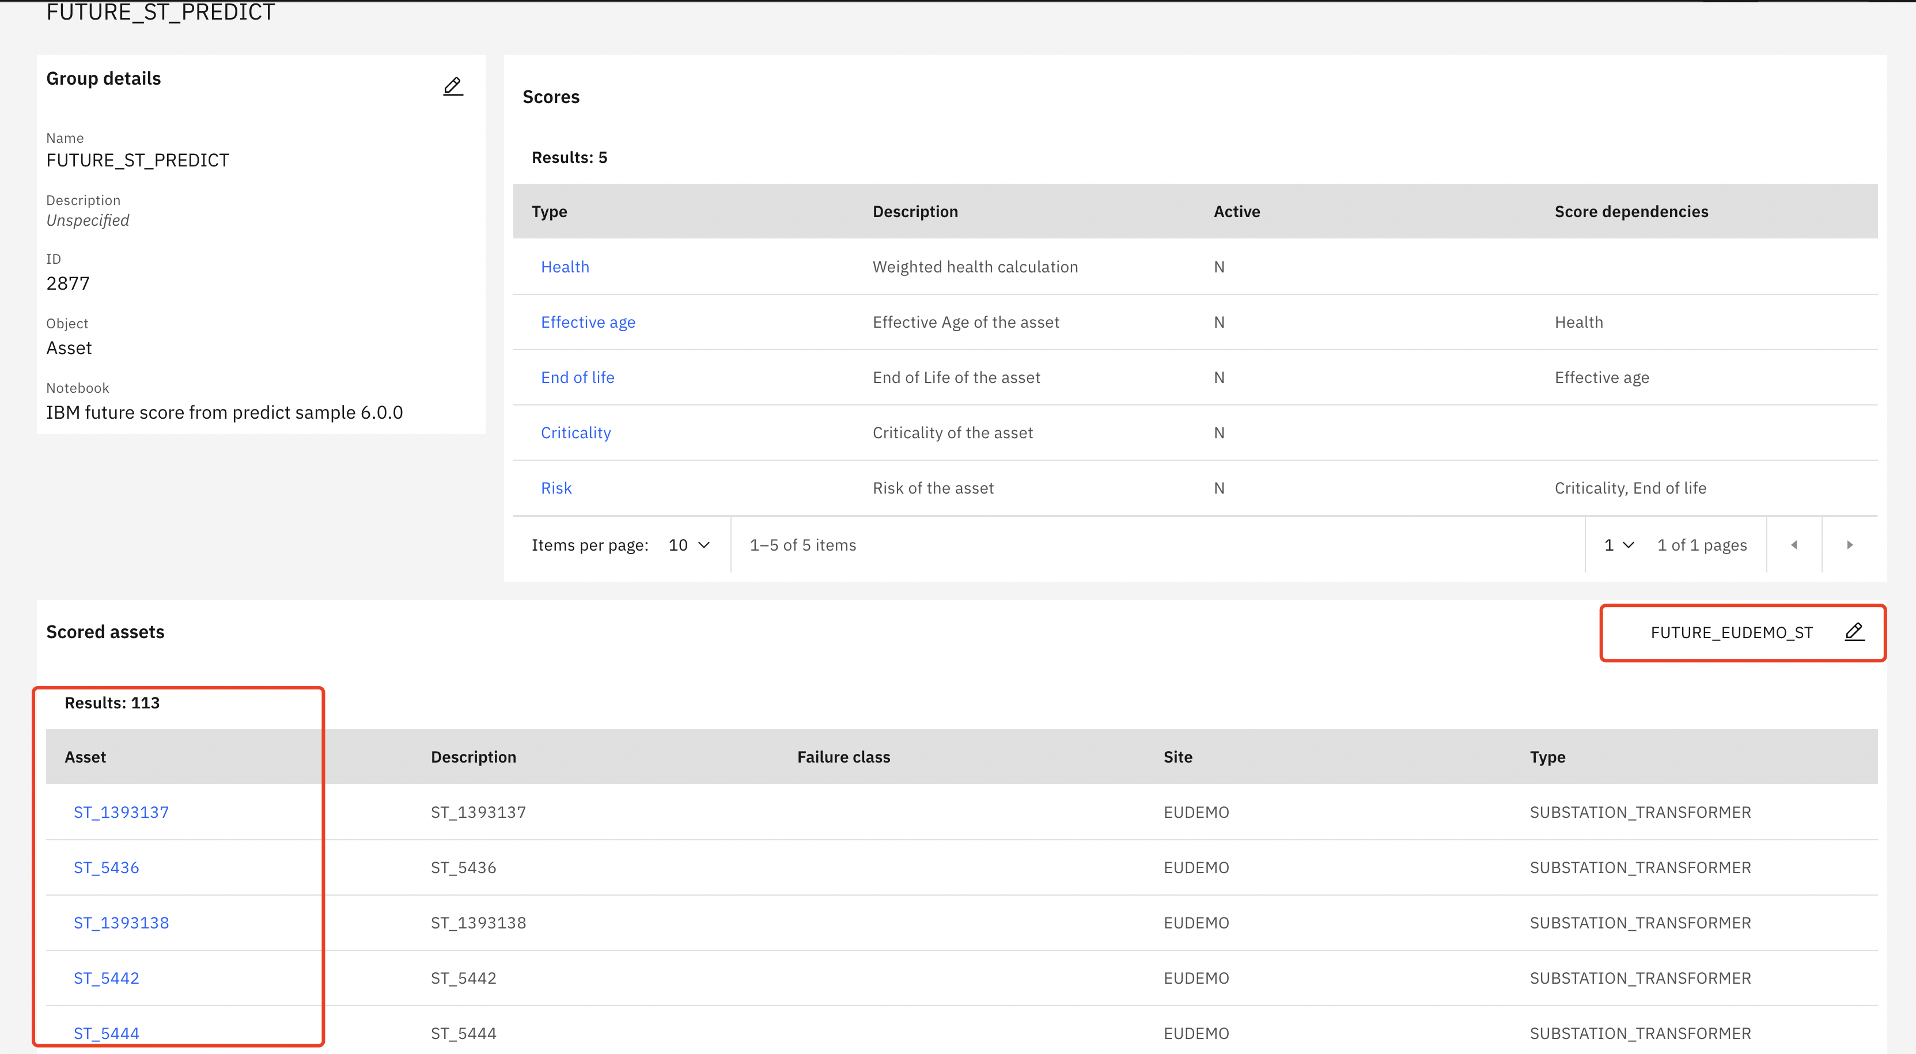The image size is (1916, 1054).
Task: Select the group ID value 2877
Action: click(x=67, y=283)
